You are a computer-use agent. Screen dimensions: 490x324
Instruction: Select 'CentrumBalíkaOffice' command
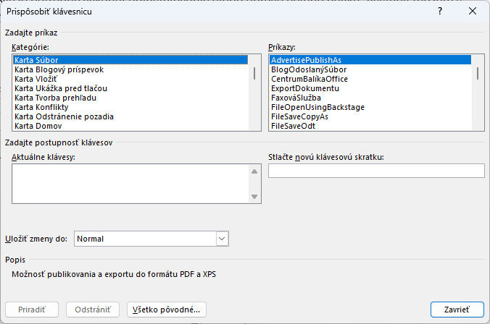point(310,79)
